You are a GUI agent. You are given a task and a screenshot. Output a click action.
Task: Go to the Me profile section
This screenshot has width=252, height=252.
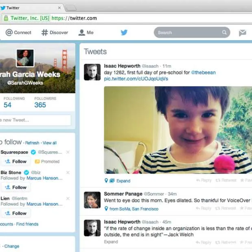pos(86,33)
